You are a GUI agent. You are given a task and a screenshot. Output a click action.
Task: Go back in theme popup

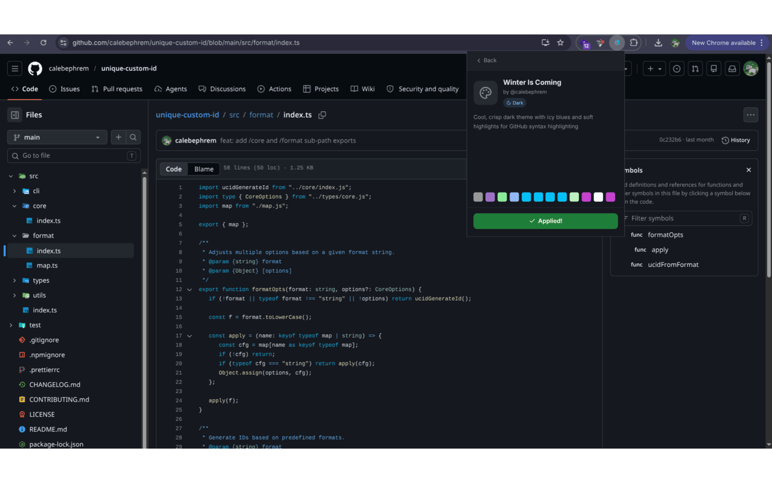[x=486, y=60]
